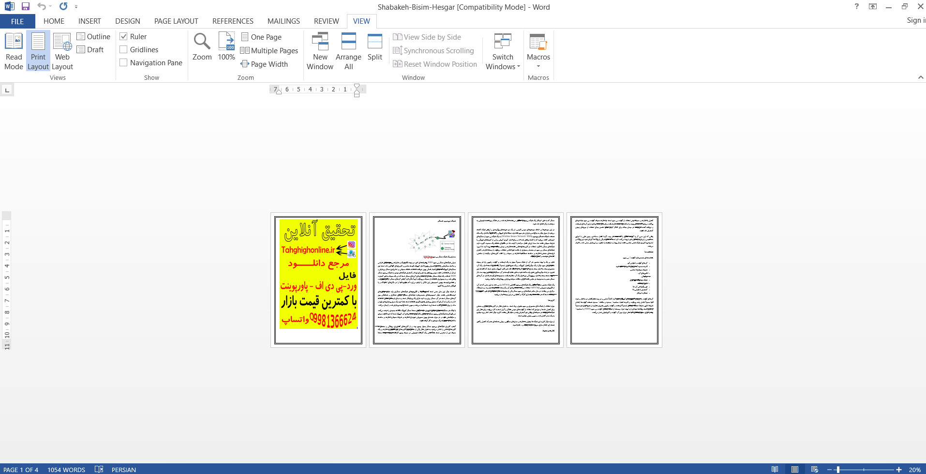Switch to the DESIGN tab
The image size is (926, 474).
(x=128, y=21)
